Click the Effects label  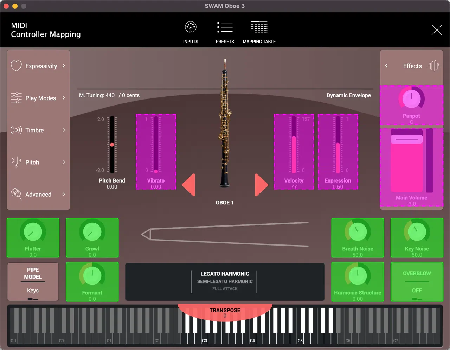coord(412,66)
